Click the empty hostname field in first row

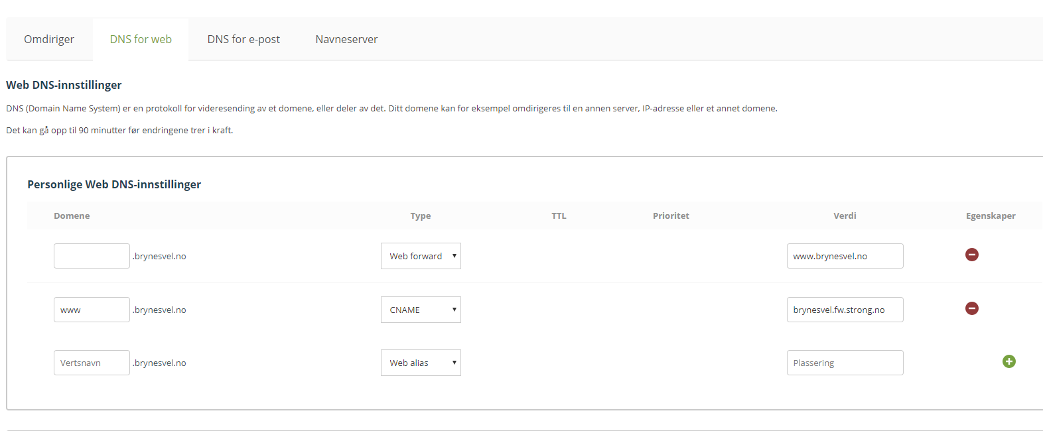[x=92, y=256]
